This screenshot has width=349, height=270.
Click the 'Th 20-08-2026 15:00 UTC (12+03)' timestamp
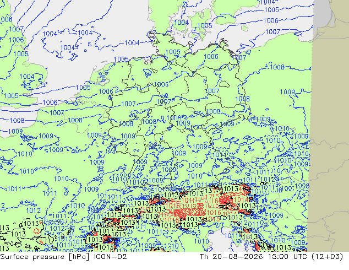[271, 257]
